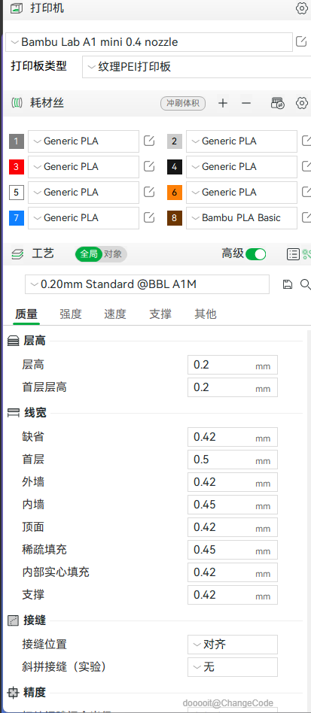Click the 接缝 section header icon
The image size is (311, 713).
click(x=14, y=620)
